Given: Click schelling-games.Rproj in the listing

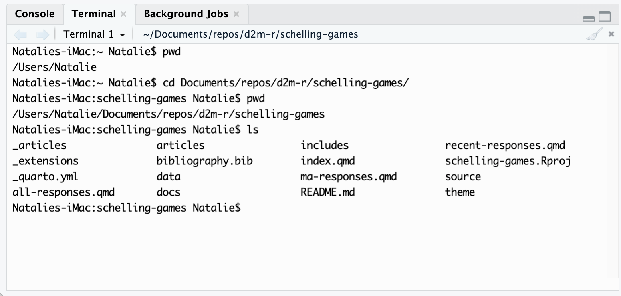Looking at the screenshot, I should tap(508, 161).
